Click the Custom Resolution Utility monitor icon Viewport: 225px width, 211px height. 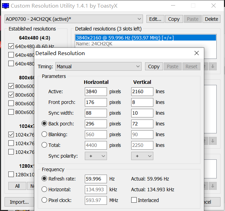coord(6,6)
